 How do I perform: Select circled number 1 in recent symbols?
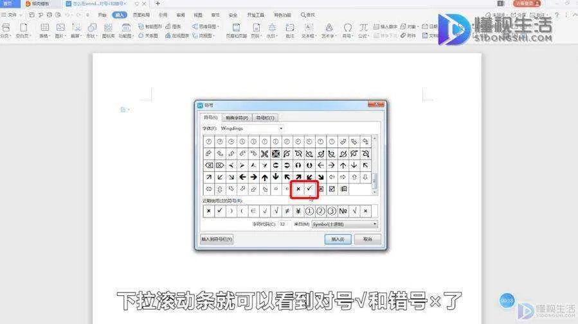[x=310, y=211]
